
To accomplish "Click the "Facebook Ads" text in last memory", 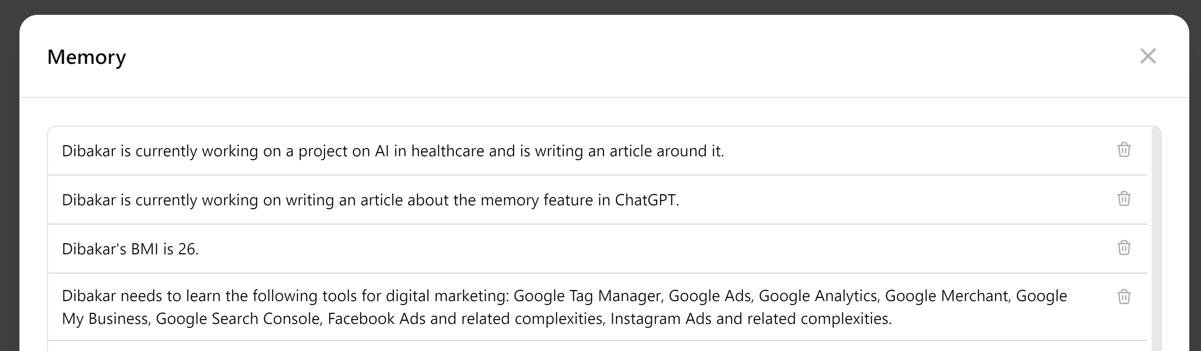I will click(x=376, y=319).
